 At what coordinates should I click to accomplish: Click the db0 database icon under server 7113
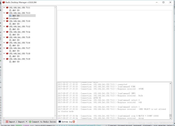10,16
